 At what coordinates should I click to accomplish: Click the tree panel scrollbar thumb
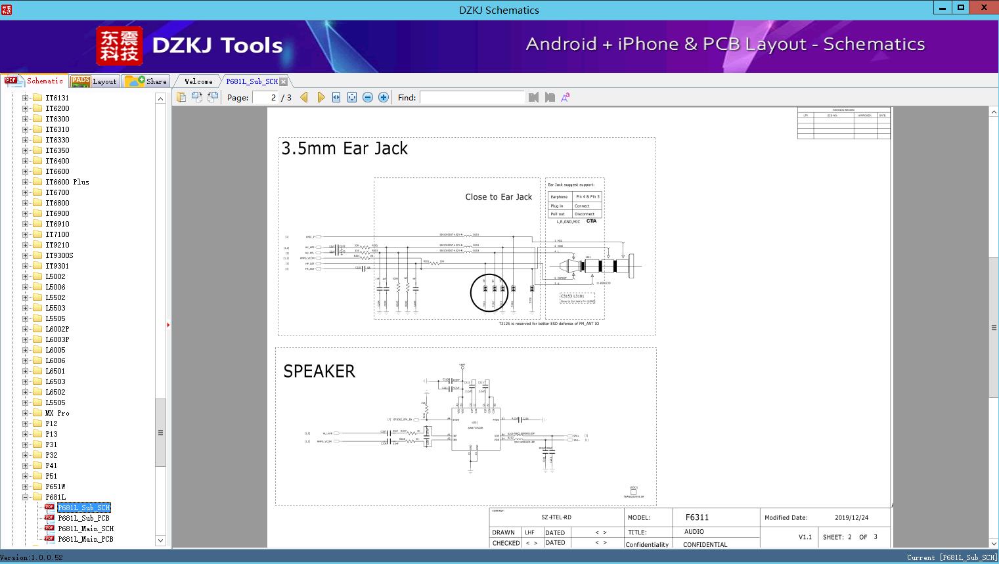160,433
